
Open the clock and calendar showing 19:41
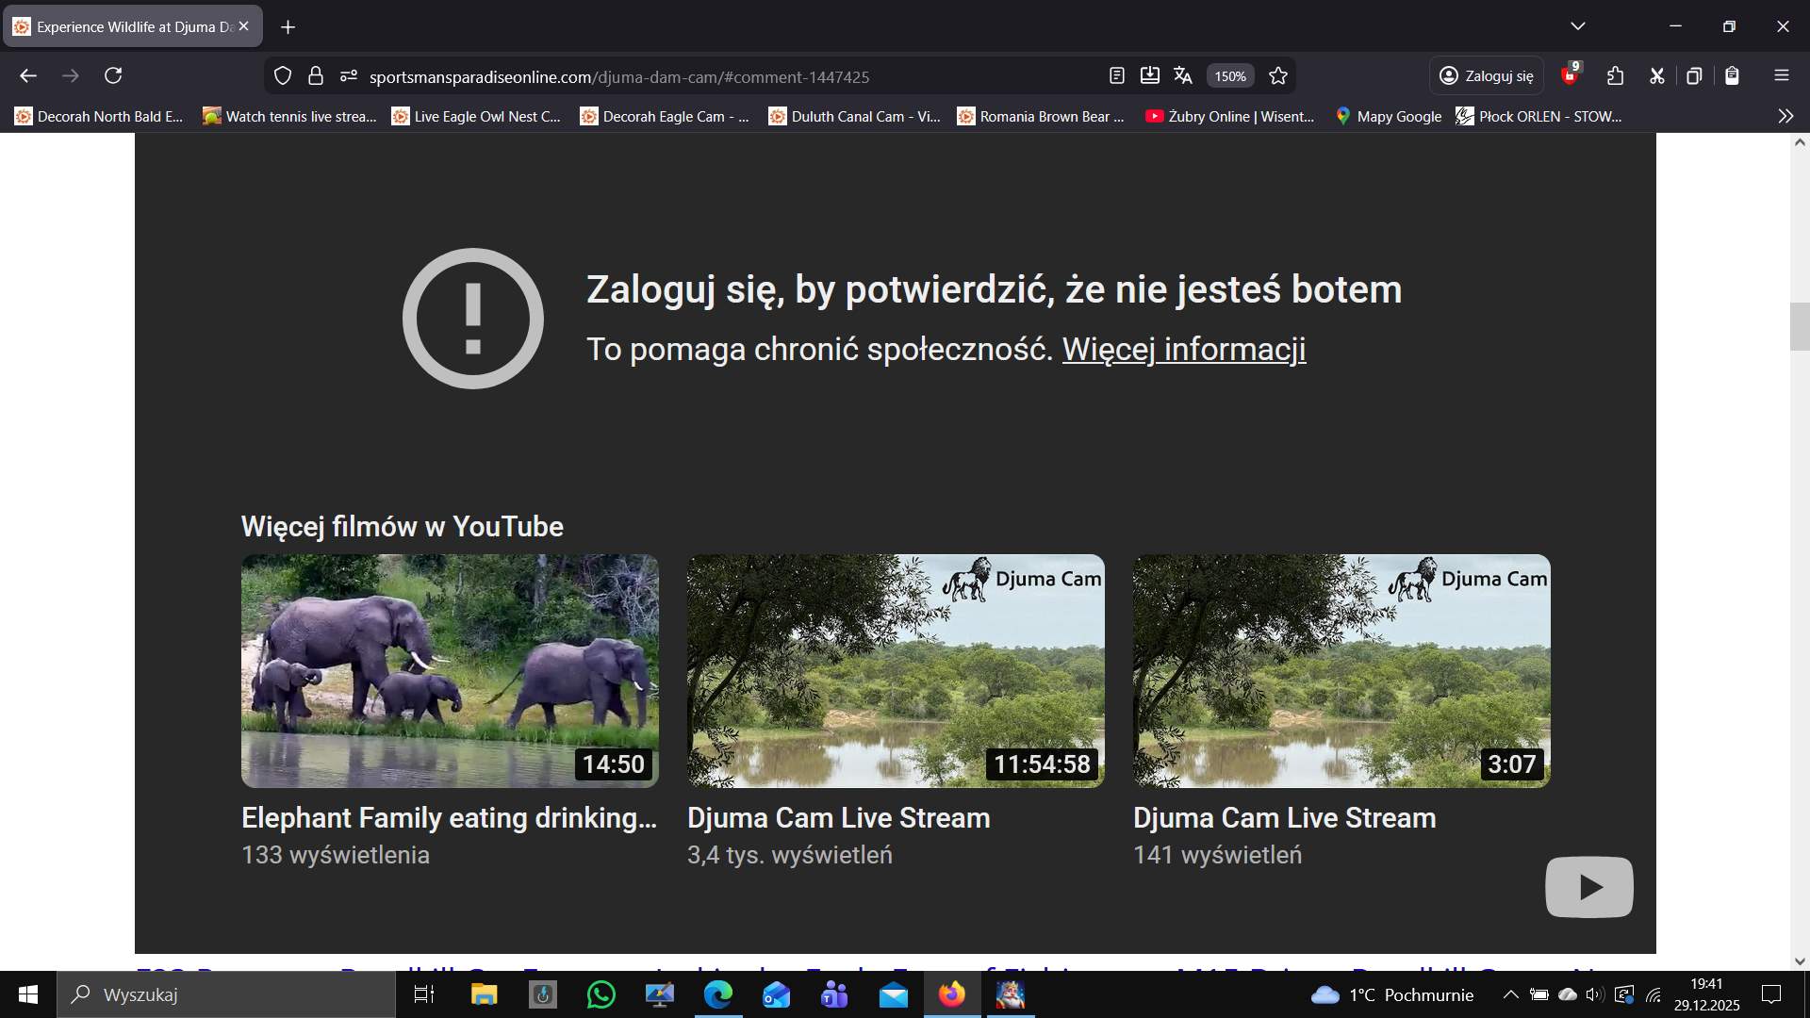pos(1707,994)
